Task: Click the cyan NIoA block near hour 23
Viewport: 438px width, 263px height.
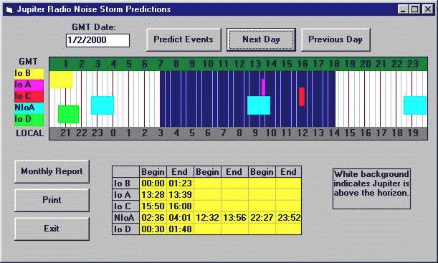Action: 415,105
